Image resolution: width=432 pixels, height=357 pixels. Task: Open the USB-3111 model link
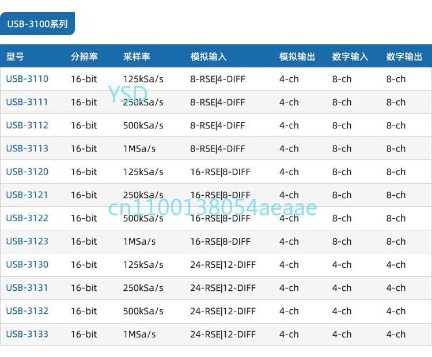tap(27, 102)
